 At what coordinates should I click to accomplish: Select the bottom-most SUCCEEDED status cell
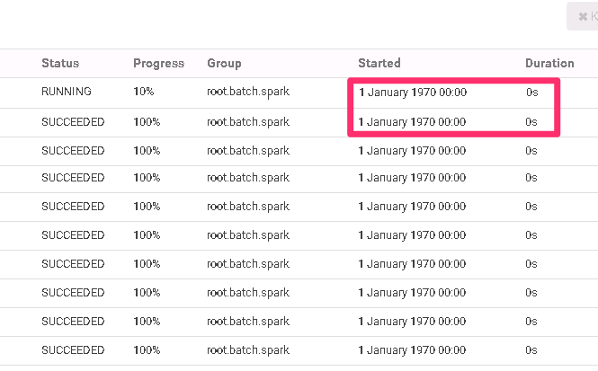tap(73, 349)
